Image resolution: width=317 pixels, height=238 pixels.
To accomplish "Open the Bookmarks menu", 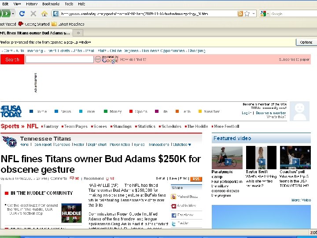I will [51, 4].
